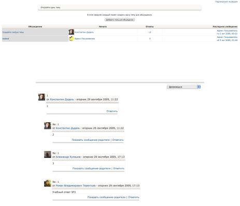Show parent message for Александр Кулешов's reply
The image size is (240, 206).
pyautogui.click(x=91, y=168)
